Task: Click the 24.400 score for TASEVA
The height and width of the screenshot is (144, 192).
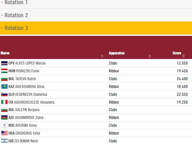Action: pos(182,79)
